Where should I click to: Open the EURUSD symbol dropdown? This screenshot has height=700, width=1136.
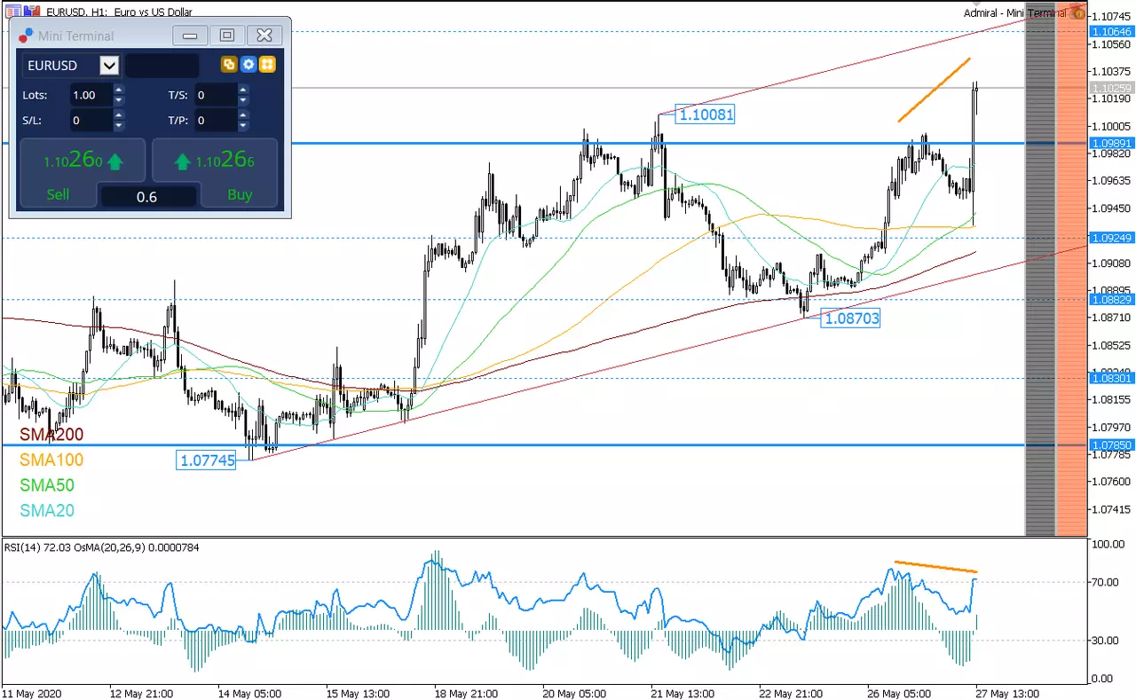[109, 66]
